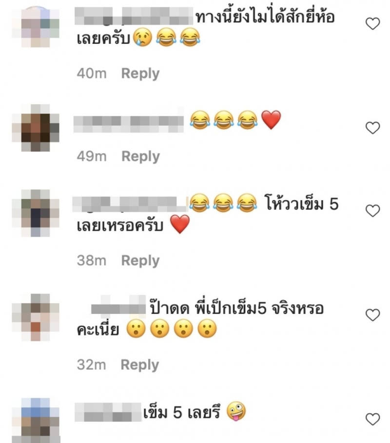Open blurred username on the 38m comment
The image size is (390, 443).
(130, 203)
